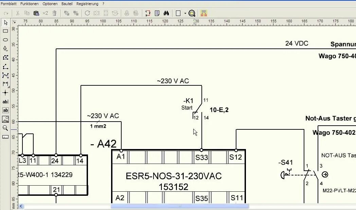Image resolution: width=356 pixels, height=210 pixels.
Task: Click the 24 VDC wire label
Action: coord(297,43)
